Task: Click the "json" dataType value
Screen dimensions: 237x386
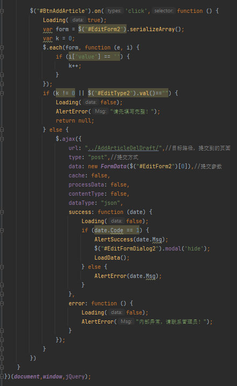Action: coord(110,203)
